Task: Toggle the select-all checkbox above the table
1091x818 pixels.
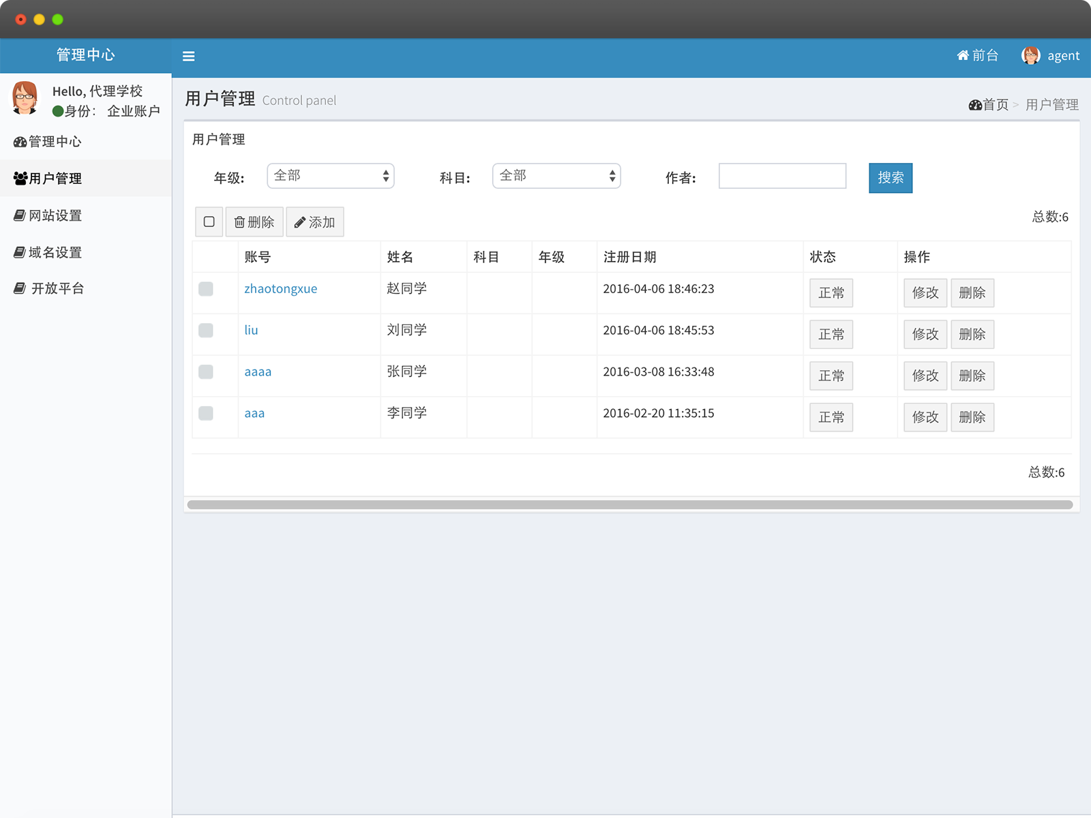Action: (x=209, y=222)
